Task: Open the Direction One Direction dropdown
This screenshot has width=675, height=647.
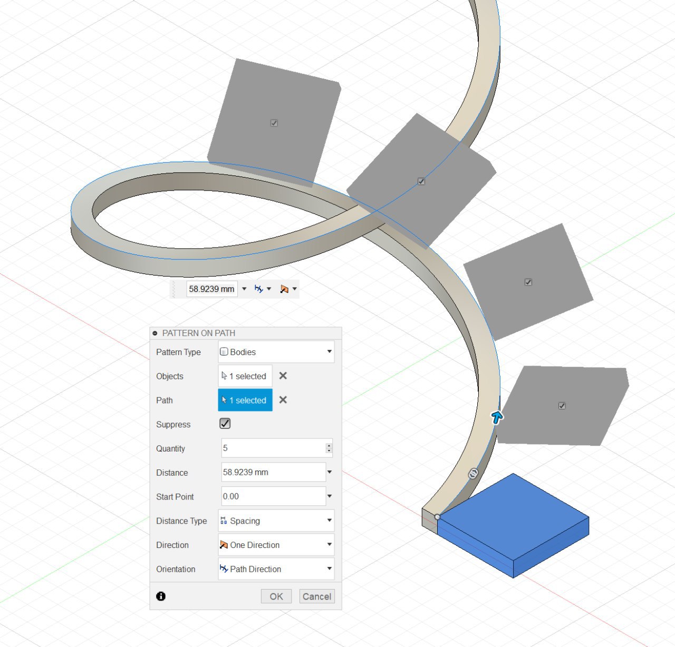Action: [276, 545]
